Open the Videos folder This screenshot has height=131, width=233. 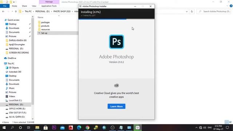tap(12, 96)
